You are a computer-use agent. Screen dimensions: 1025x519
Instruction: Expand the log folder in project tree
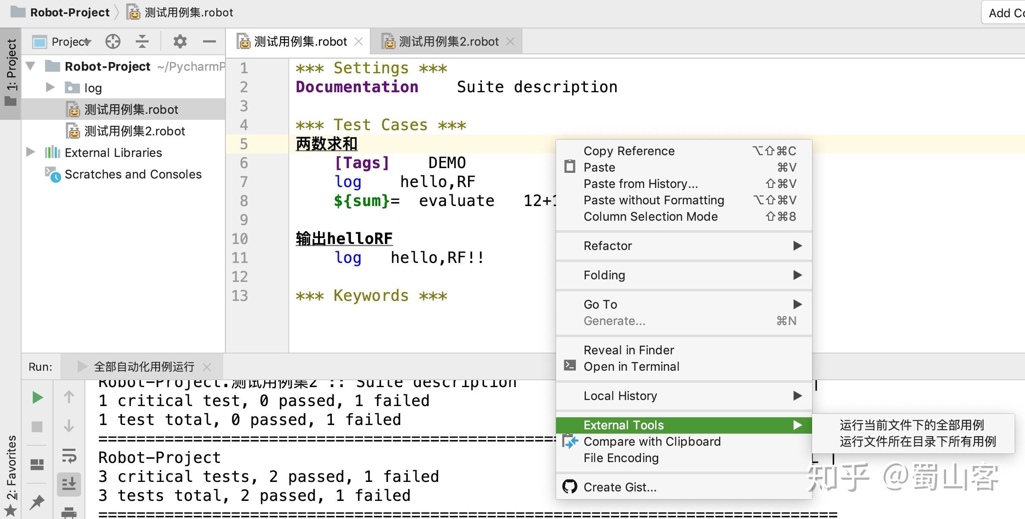pyautogui.click(x=50, y=88)
